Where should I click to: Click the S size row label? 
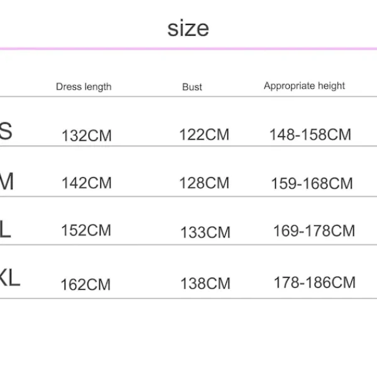[6, 132]
